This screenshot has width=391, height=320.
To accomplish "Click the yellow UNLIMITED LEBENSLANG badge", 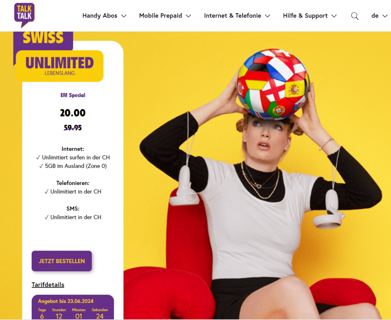I will pos(60,66).
